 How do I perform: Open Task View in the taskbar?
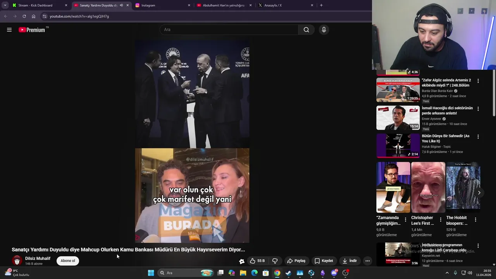pos(220,273)
